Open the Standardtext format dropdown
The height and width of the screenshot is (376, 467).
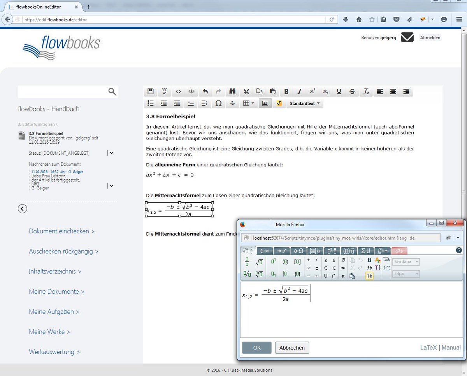305,104
